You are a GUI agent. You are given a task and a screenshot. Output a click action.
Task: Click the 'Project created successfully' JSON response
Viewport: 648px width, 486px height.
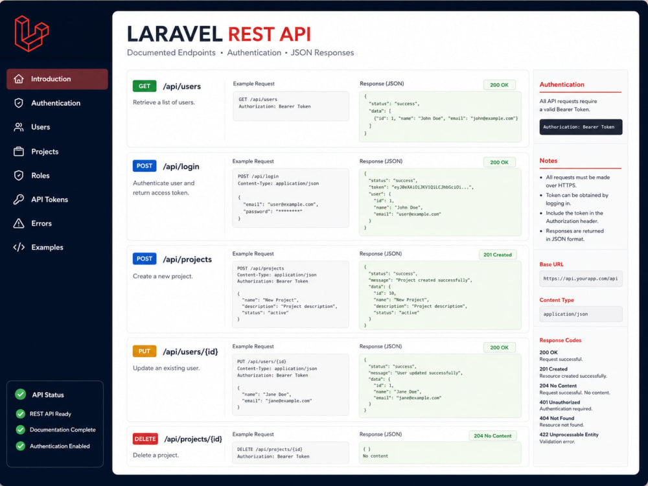(x=440, y=295)
